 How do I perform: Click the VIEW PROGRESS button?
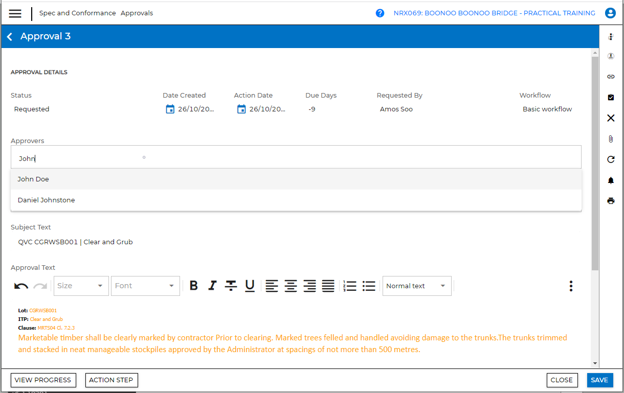[x=43, y=380]
